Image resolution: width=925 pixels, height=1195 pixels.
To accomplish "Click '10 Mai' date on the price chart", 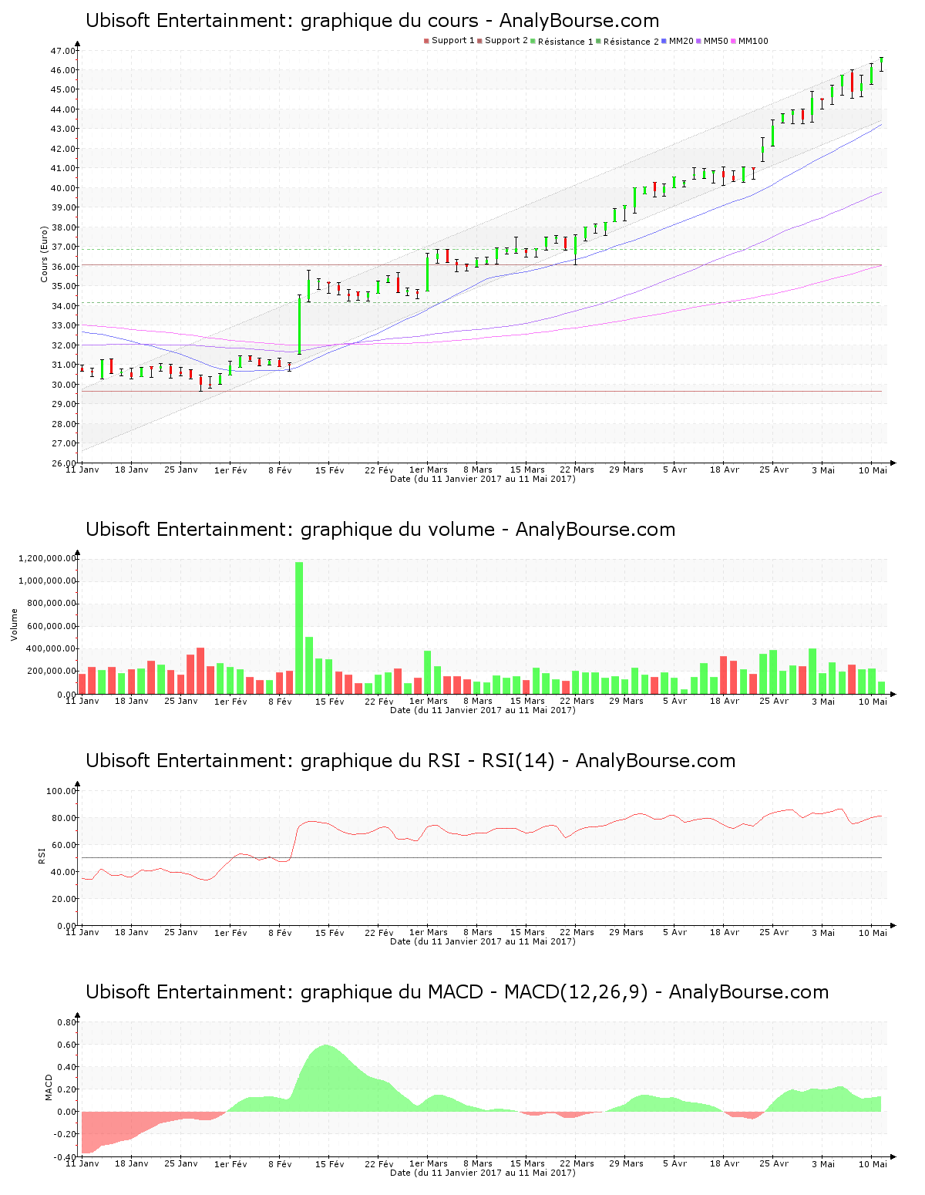I will click(873, 470).
